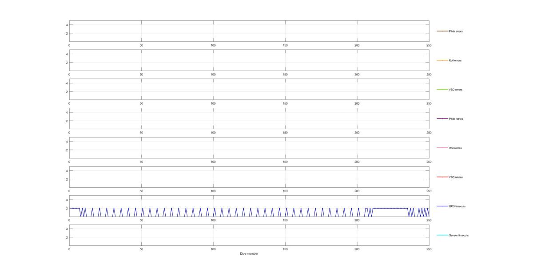533x276 pixels.
Task: Click the 0 tick label below VBD errors plot
Action: point(69,103)
